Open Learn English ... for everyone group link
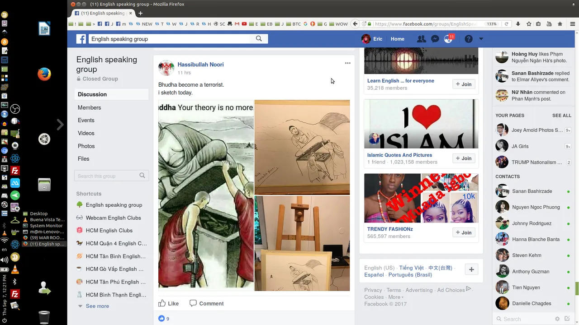579x325 pixels. pos(400,81)
